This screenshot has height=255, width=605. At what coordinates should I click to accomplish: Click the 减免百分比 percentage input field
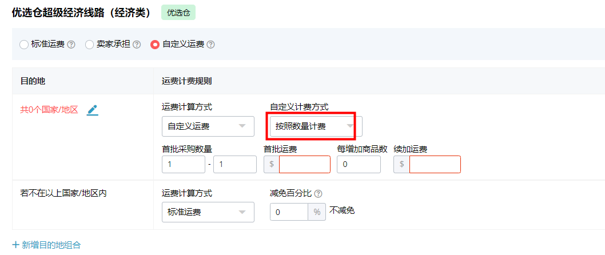[289, 212]
